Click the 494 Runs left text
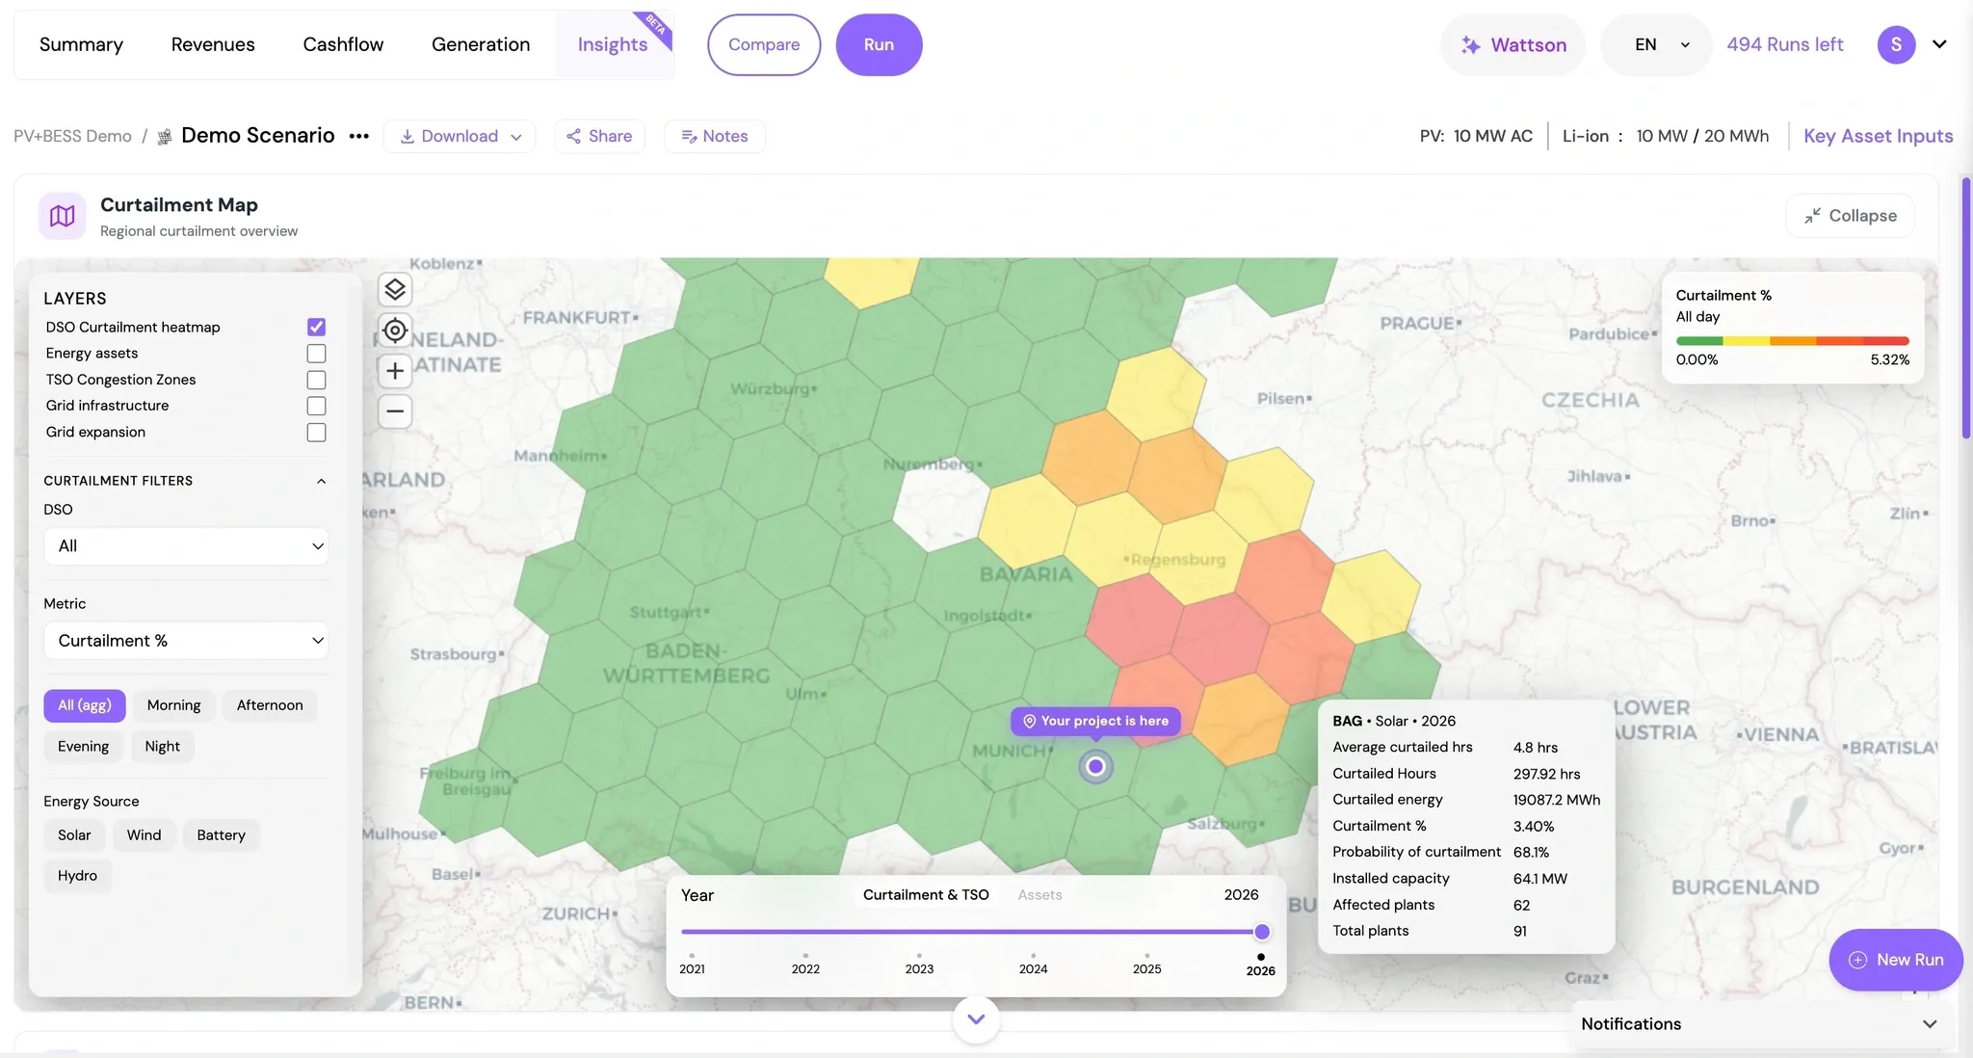The height and width of the screenshot is (1058, 1973). pyautogui.click(x=1785, y=44)
